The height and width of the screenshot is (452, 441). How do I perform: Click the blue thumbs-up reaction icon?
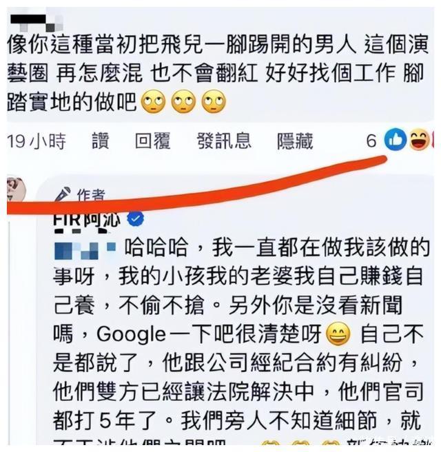pyautogui.click(x=395, y=139)
